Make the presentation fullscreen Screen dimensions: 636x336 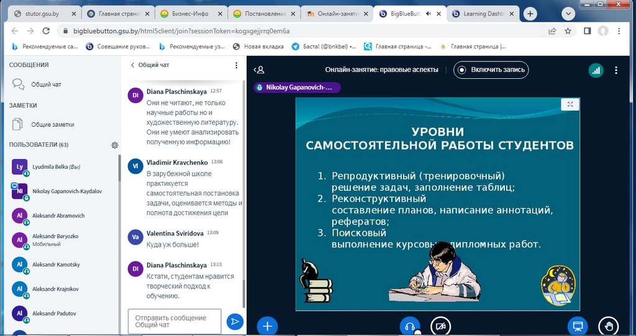pos(570,105)
